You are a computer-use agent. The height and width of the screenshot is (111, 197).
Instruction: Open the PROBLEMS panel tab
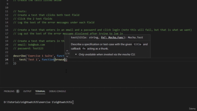pos(9,91)
